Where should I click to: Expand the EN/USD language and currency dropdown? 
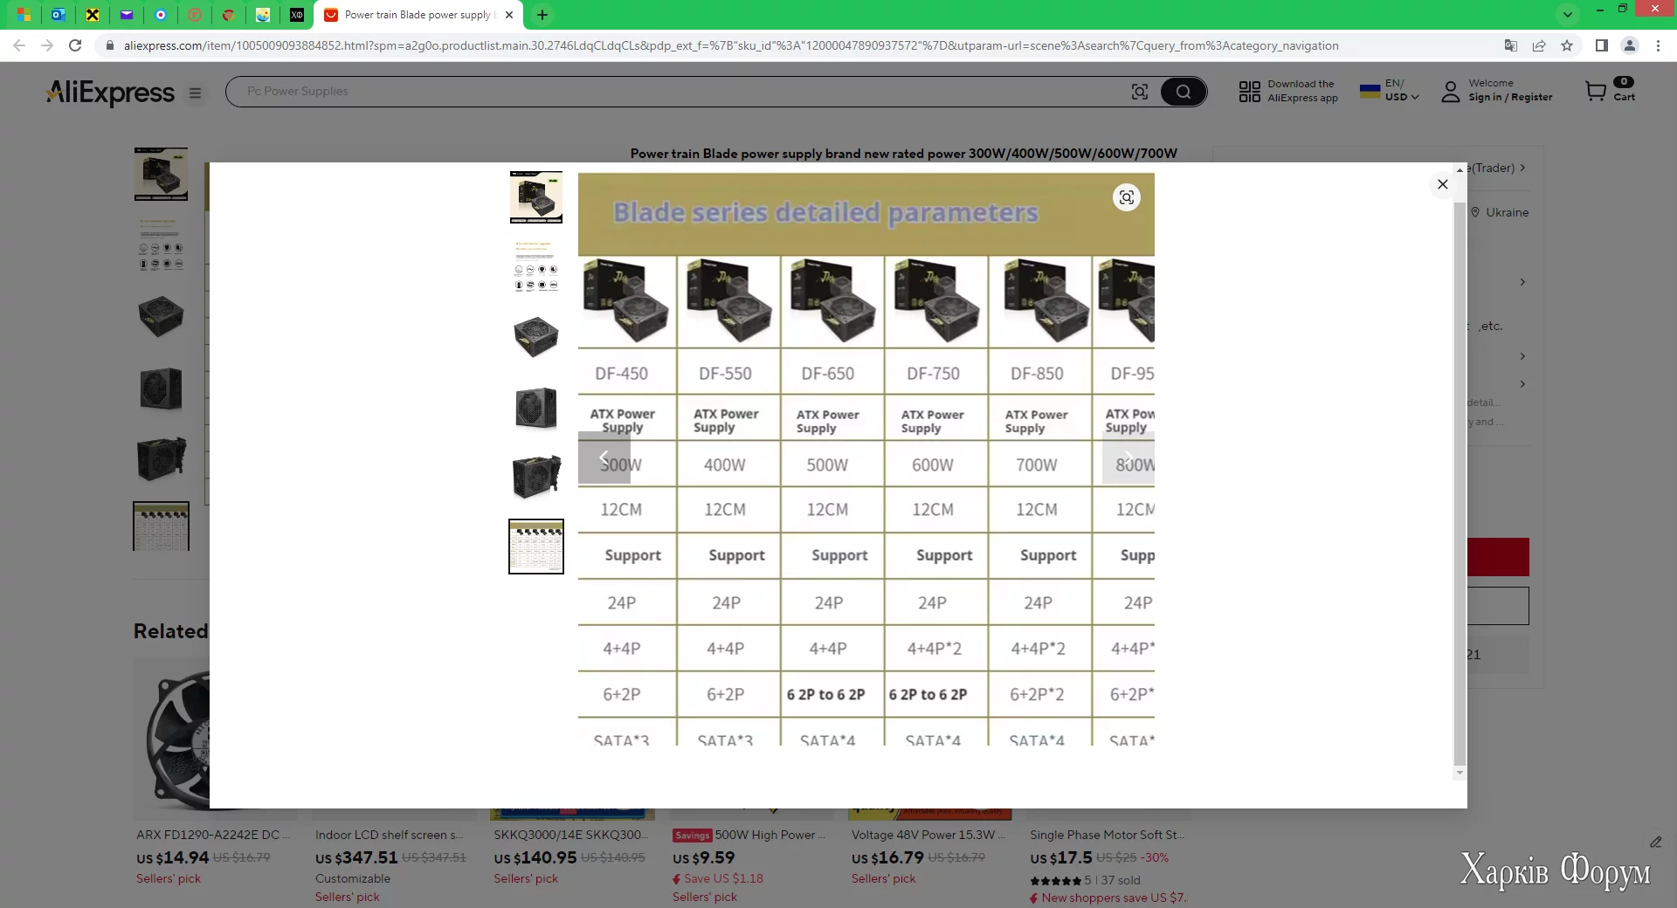(x=1391, y=91)
